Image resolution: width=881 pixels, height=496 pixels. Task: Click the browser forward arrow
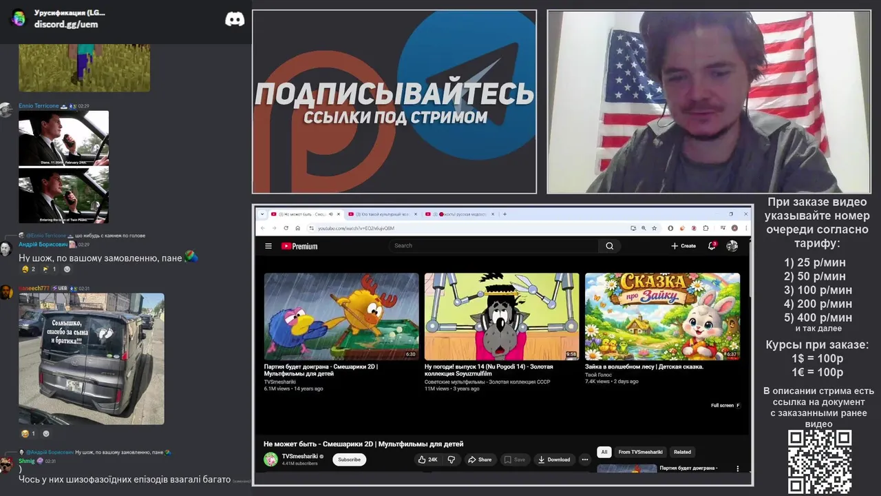[274, 228]
